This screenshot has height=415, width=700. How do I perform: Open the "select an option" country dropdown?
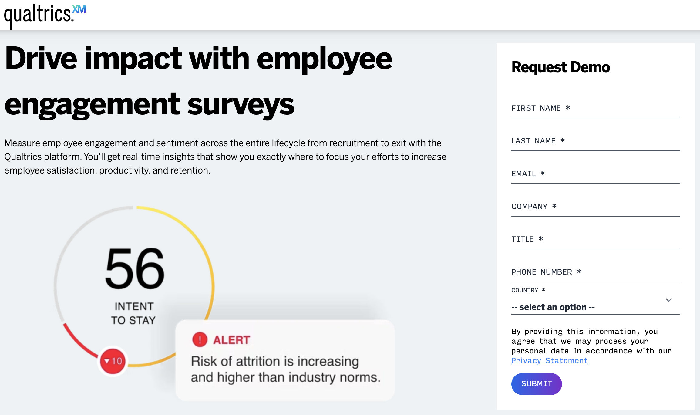click(x=588, y=307)
